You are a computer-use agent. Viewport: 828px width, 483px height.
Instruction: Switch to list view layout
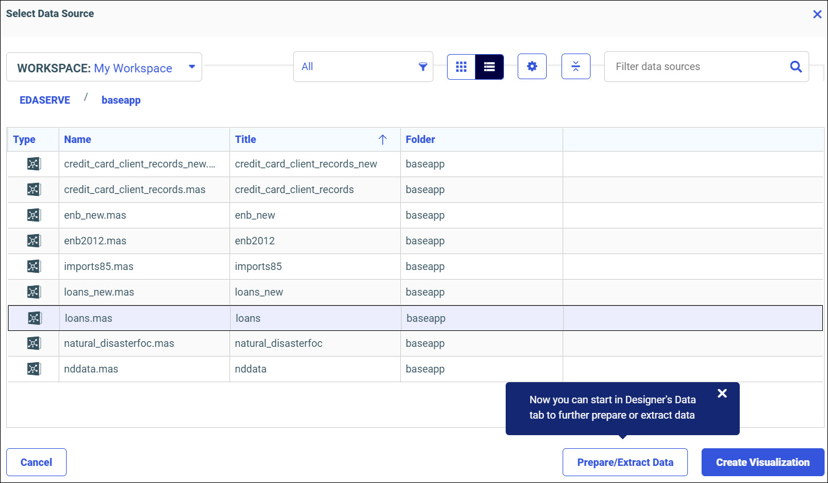click(489, 67)
